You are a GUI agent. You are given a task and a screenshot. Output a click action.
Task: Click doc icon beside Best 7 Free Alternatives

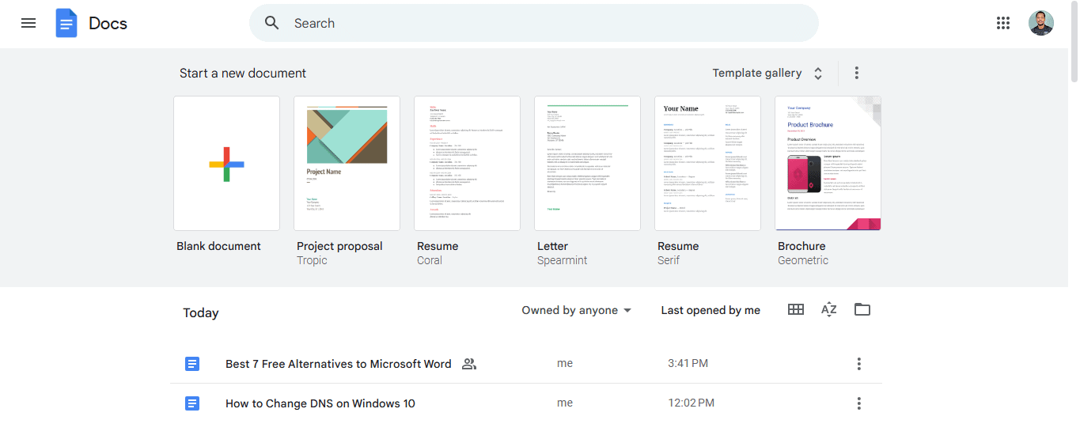(x=192, y=364)
